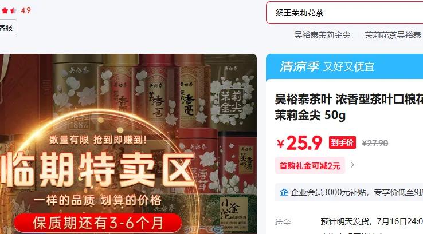Click the 保质期还有3-6个月 red banner in image
The height and width of the screenshot is (234, 423).
click(98, 223)
